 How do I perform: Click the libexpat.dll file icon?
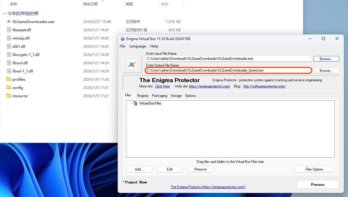9,30
